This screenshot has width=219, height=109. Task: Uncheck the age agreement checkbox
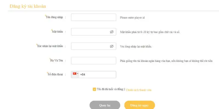click(94, 89)
